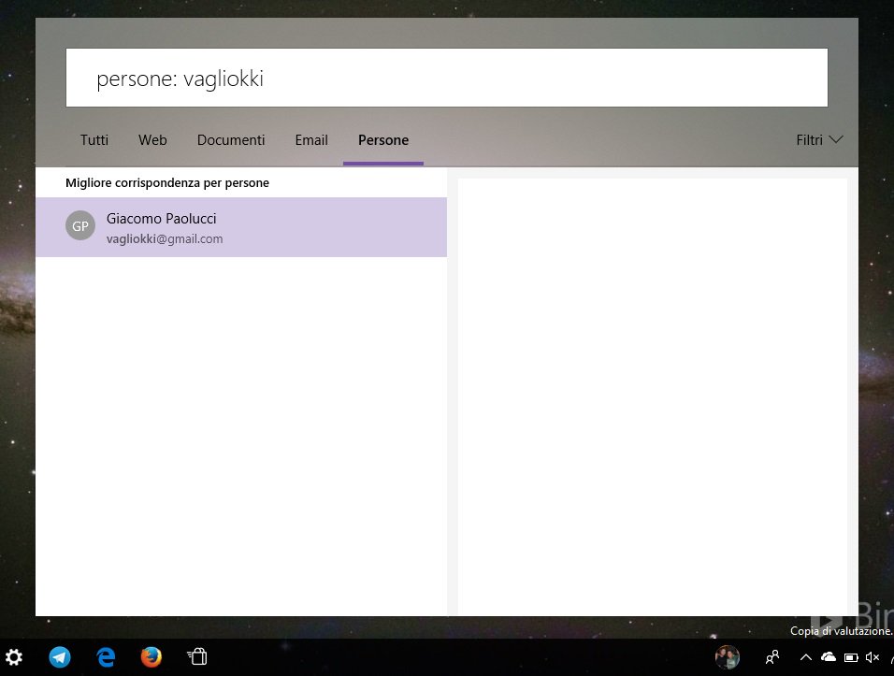
Task: Click the GP contact avatar circle
Action: click(x=80, y=225)
